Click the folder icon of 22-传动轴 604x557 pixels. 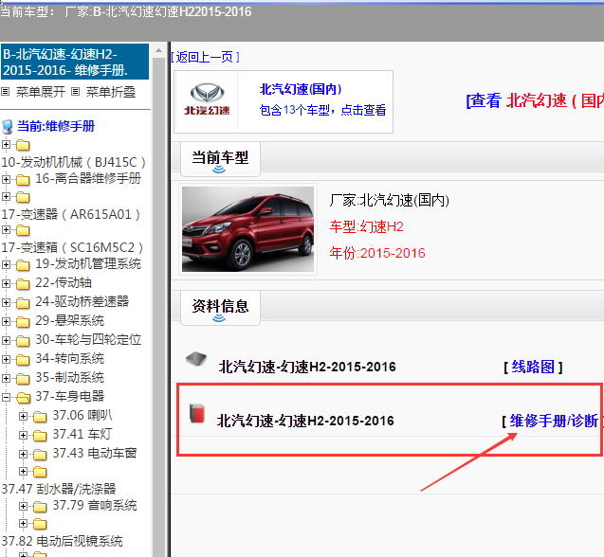click(x=23, y=283)
